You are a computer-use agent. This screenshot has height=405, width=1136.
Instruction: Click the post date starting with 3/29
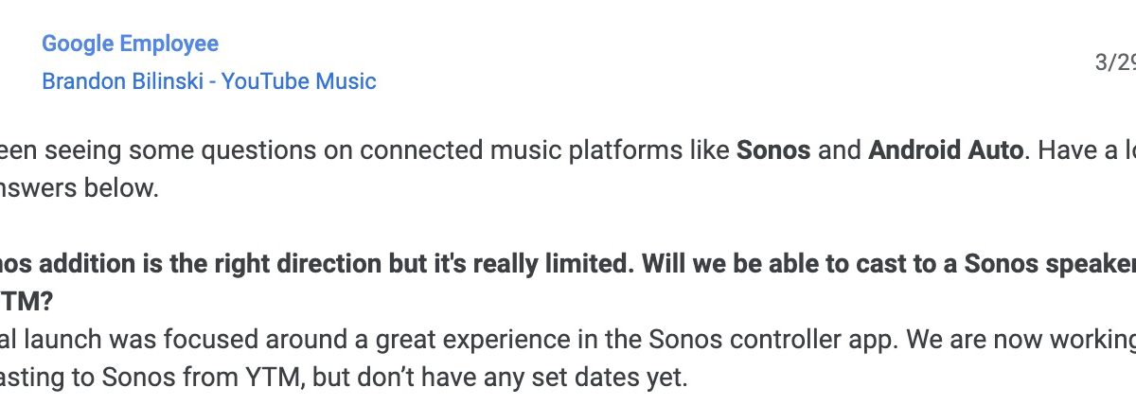(x=1115, y=62)
